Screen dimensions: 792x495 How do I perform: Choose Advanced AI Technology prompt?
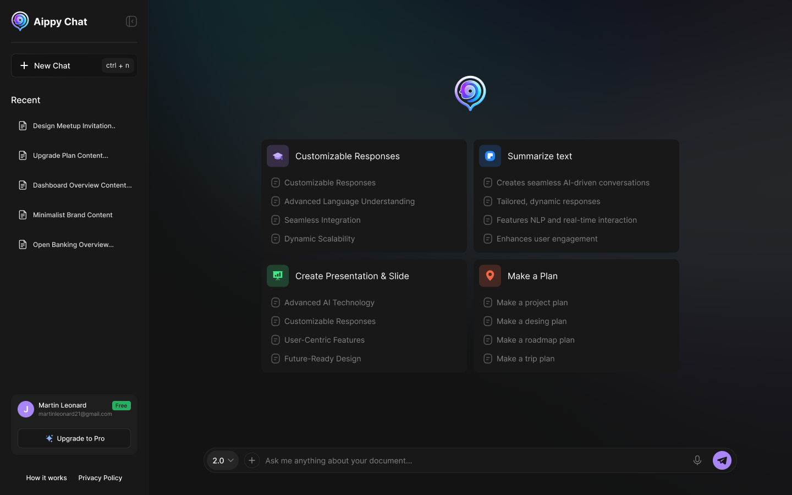point(329,302)
